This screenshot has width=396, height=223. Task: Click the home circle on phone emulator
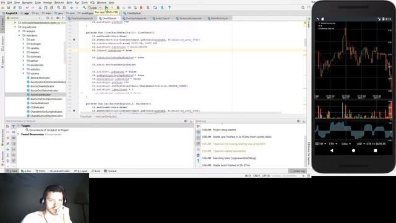pos(353,151)
